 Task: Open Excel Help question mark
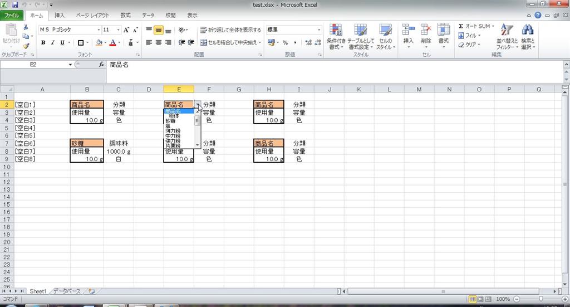click(538, 15)
